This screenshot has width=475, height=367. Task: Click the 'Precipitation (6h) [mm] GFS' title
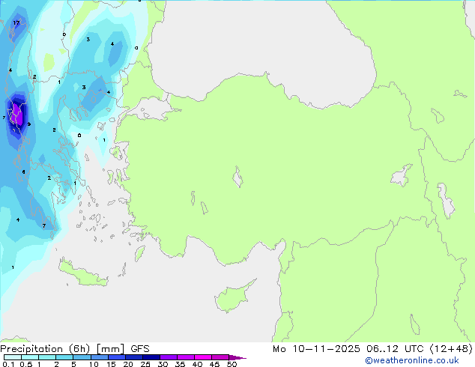[x=75, y=349]
